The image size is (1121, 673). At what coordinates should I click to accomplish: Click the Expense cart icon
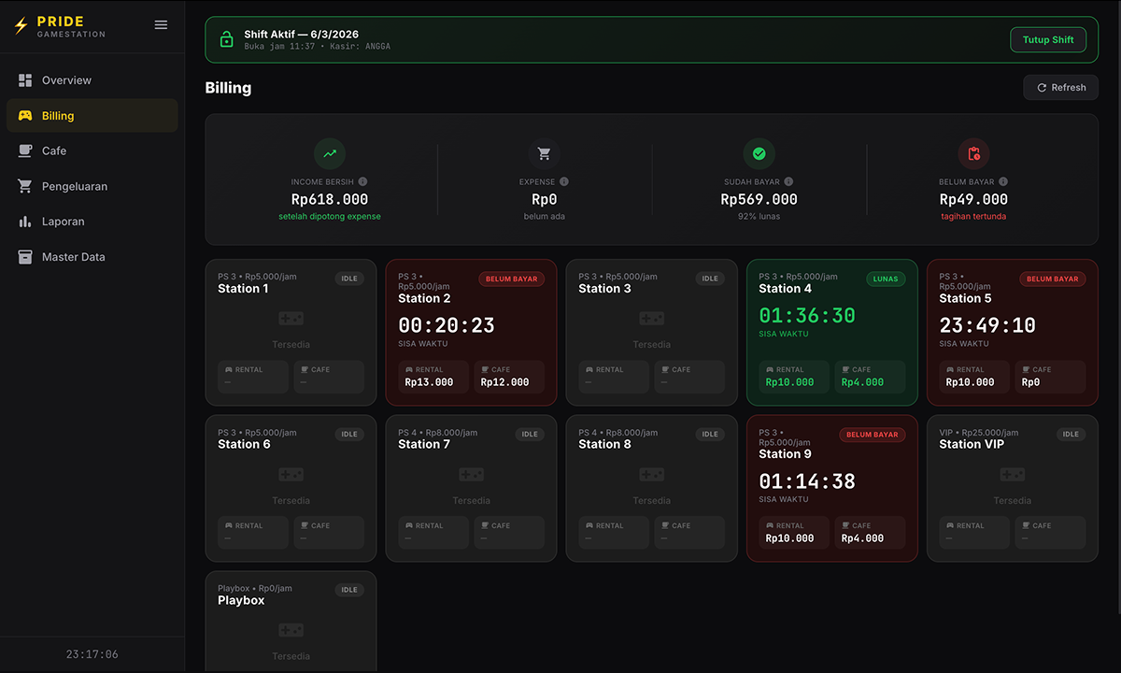(x=545, y=153)
